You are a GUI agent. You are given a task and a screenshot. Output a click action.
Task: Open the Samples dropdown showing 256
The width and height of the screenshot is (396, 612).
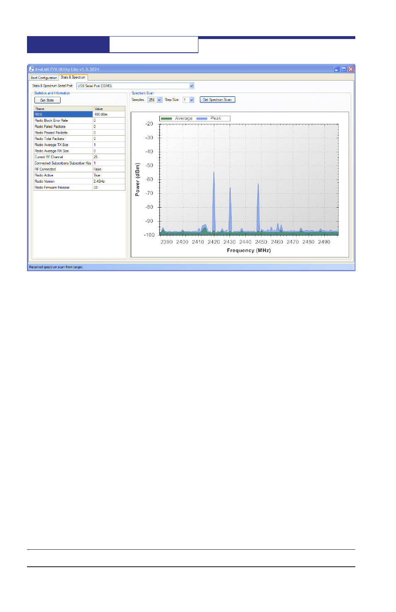[159, 100]
